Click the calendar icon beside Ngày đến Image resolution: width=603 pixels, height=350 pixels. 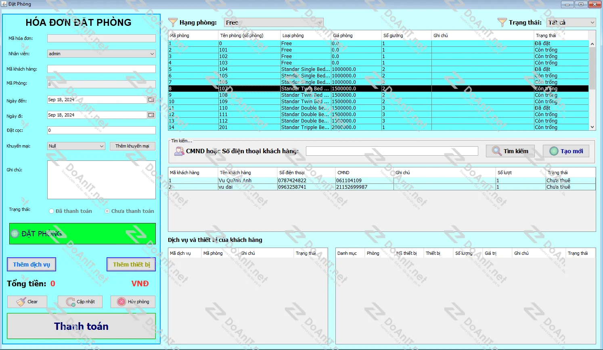point(151,100)
